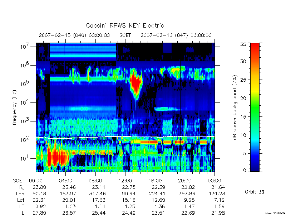Click the 16:00 time tick label

pos(155,181)
